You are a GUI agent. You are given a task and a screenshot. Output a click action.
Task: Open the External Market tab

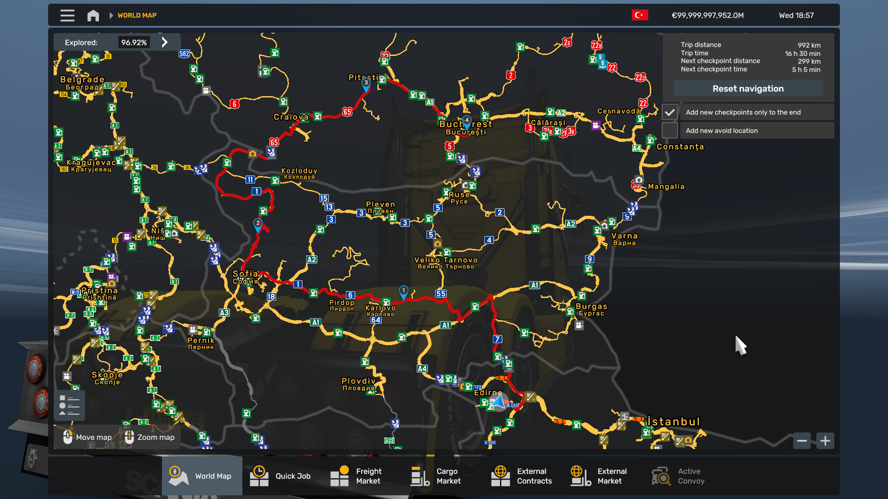pos(604,476)
